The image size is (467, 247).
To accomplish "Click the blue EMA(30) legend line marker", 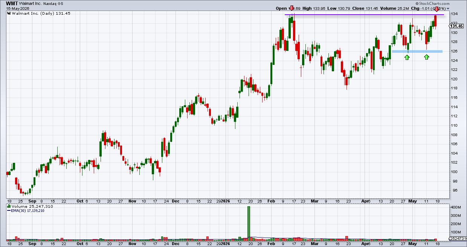I will pyautogui.click(x=9, y=211).
